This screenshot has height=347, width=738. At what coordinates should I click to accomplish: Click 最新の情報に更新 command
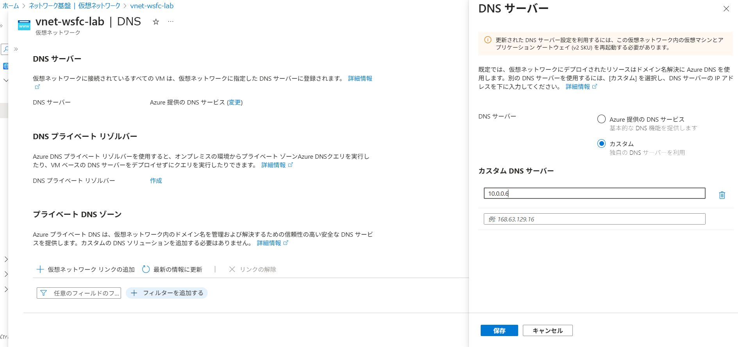coord(172,269)
